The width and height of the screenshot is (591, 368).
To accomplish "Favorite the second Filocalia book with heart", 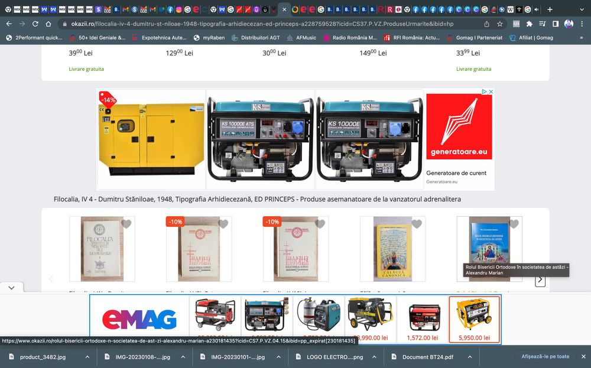I will (x=223, y=224).
